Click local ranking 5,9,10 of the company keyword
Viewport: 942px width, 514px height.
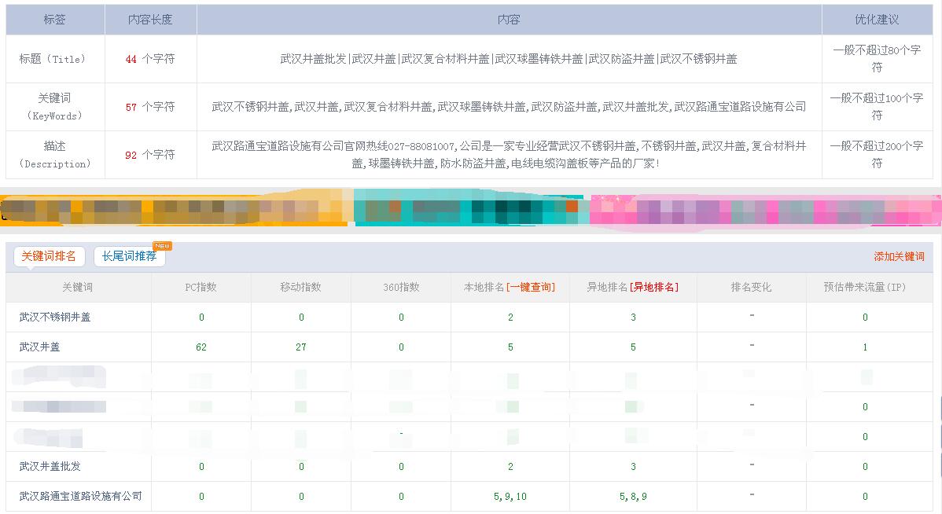[x=510, y=496]
